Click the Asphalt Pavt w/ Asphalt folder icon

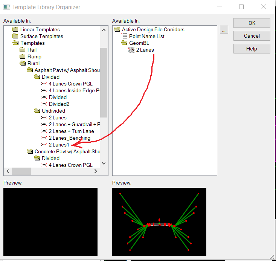coord(30,70)
